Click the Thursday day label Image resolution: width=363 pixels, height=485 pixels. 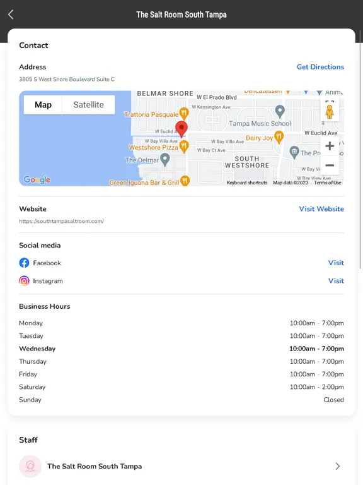coord(33,361)
